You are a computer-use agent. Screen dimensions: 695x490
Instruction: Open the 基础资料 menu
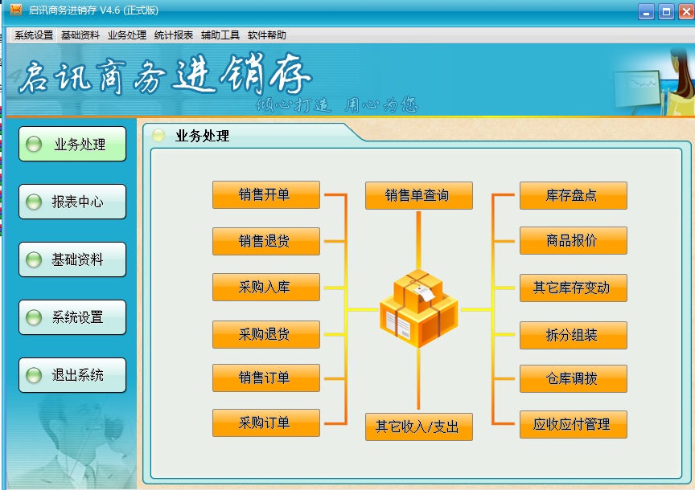coord(80,35)
